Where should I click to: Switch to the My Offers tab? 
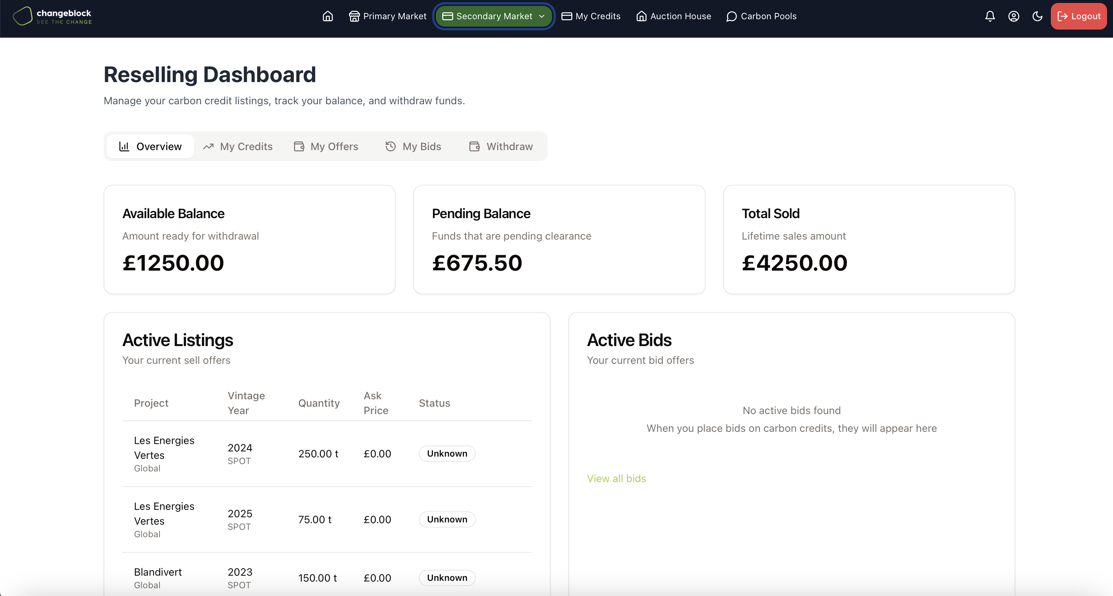[x=326, y=146]
